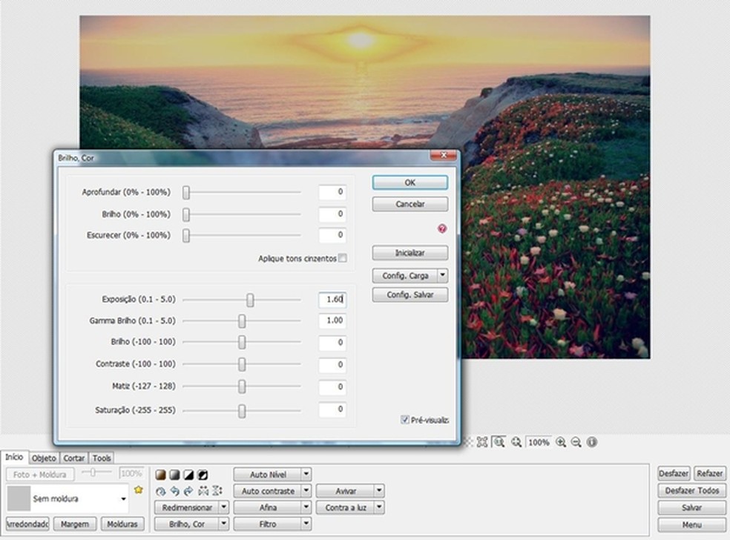Click the sepia tone icon

click(160, 475)
